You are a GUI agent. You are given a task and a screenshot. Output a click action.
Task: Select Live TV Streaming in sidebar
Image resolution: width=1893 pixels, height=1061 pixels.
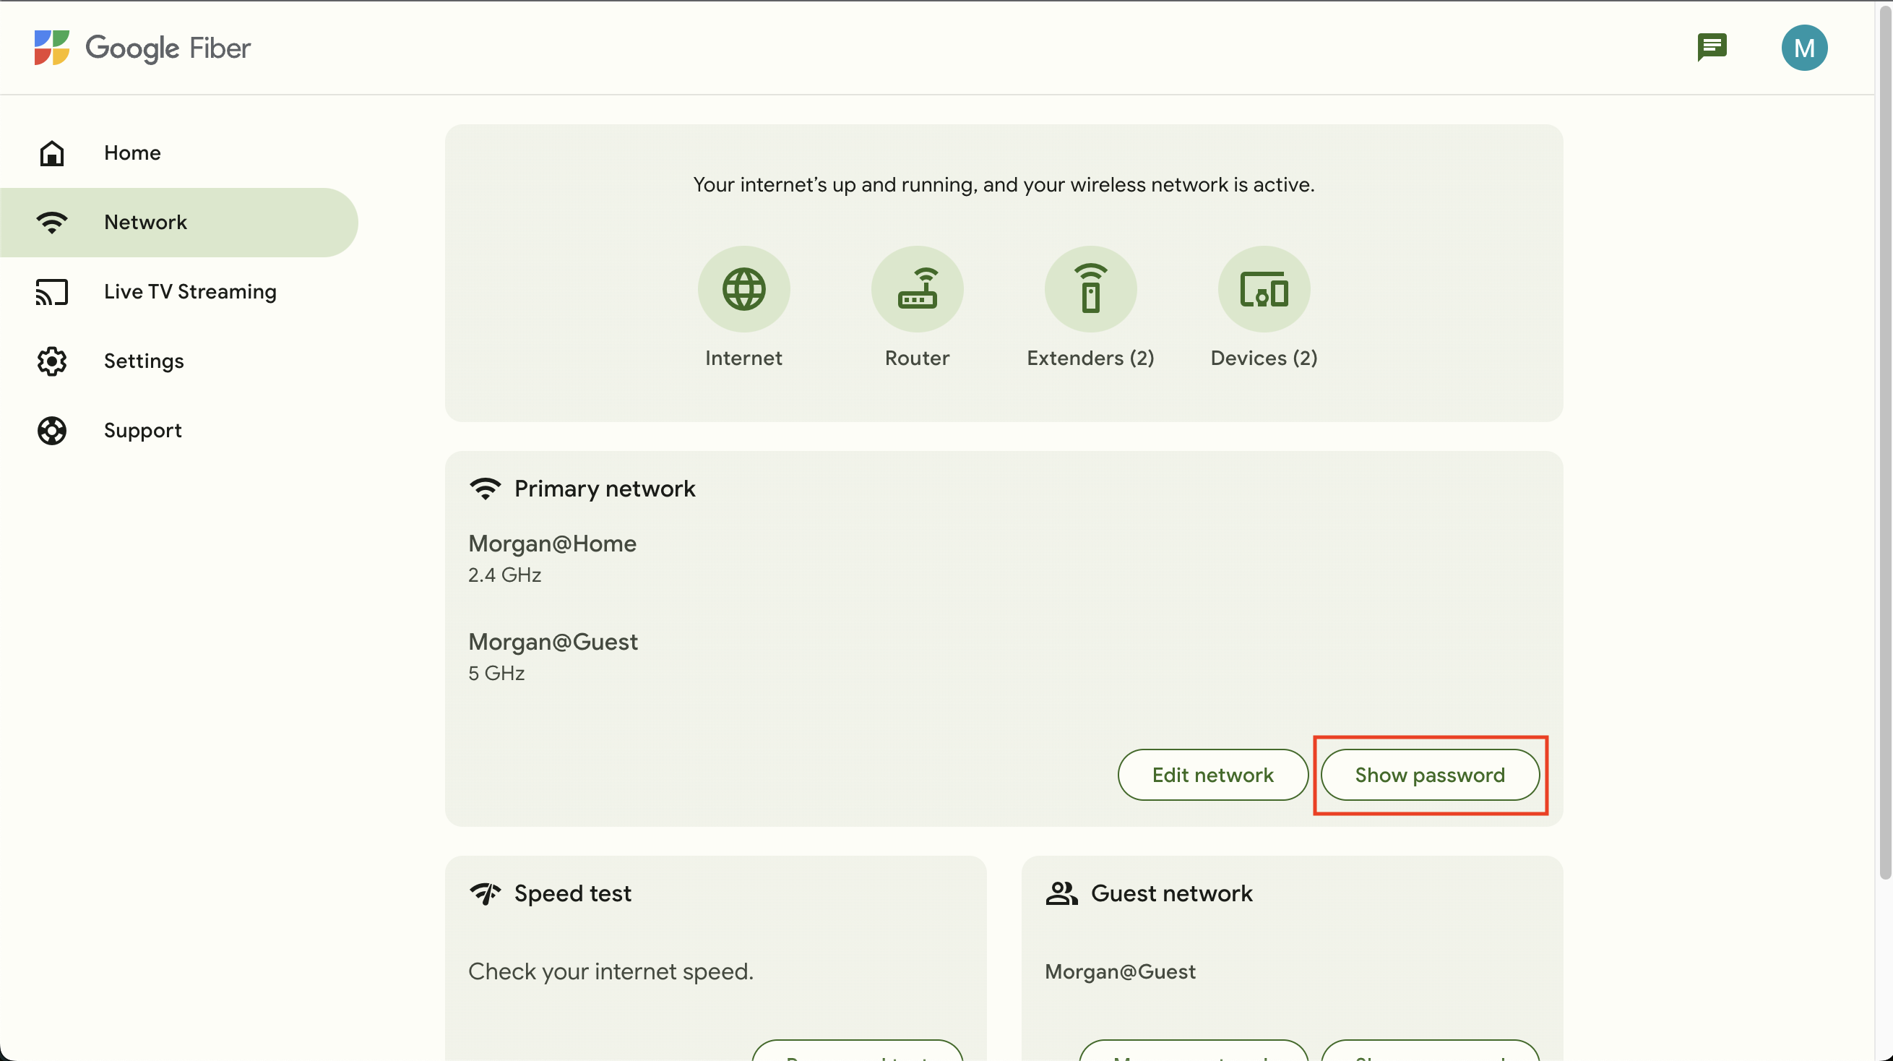tap(190, 291)
